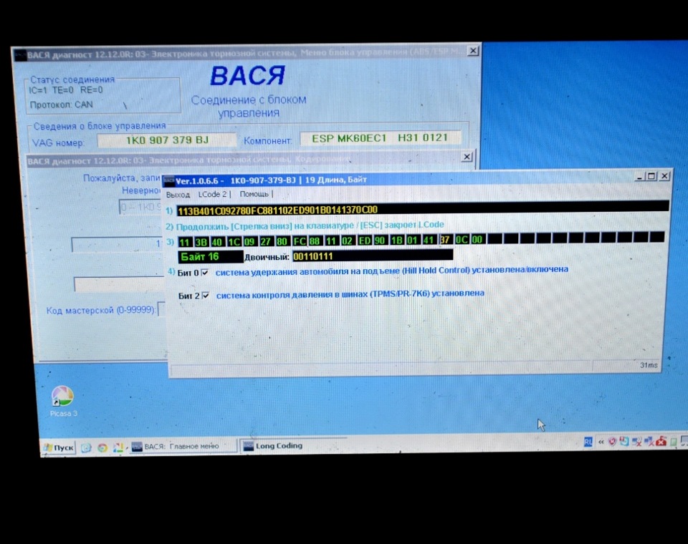Select byte cell 1B
This screenshot has height=544, width=688.
pyautogui.click(x=396, y=241)
